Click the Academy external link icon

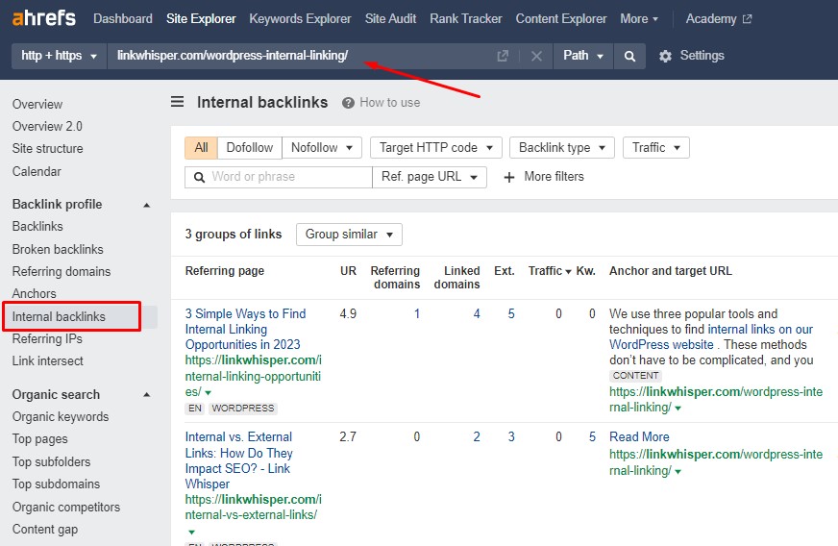[747, 18]
